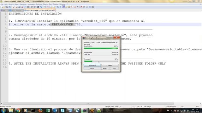Click ANSI encoding in status bar
The image size is (202, 113).
point(182,107)
